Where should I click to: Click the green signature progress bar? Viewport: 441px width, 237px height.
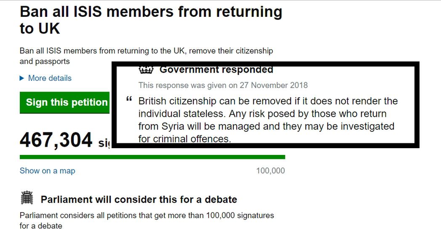(152, 157)
